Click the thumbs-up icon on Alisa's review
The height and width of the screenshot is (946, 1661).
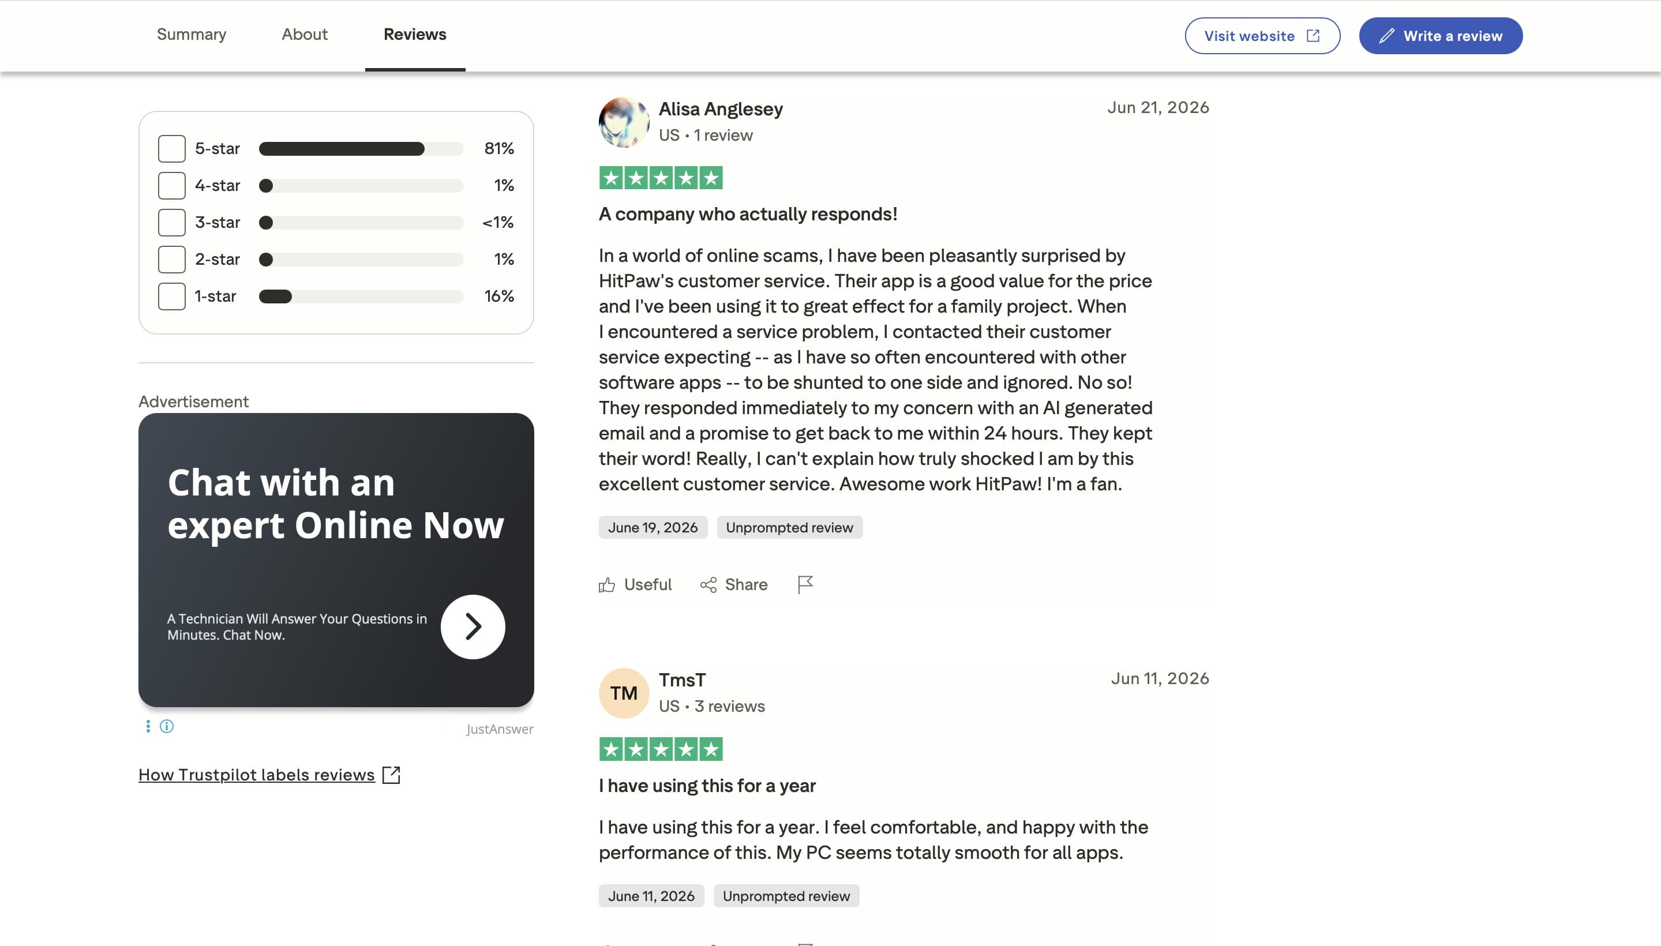click(606, 585)
